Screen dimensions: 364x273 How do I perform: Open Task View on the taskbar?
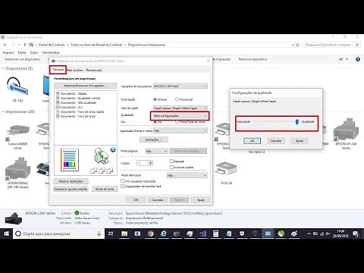tap(111, 234)
